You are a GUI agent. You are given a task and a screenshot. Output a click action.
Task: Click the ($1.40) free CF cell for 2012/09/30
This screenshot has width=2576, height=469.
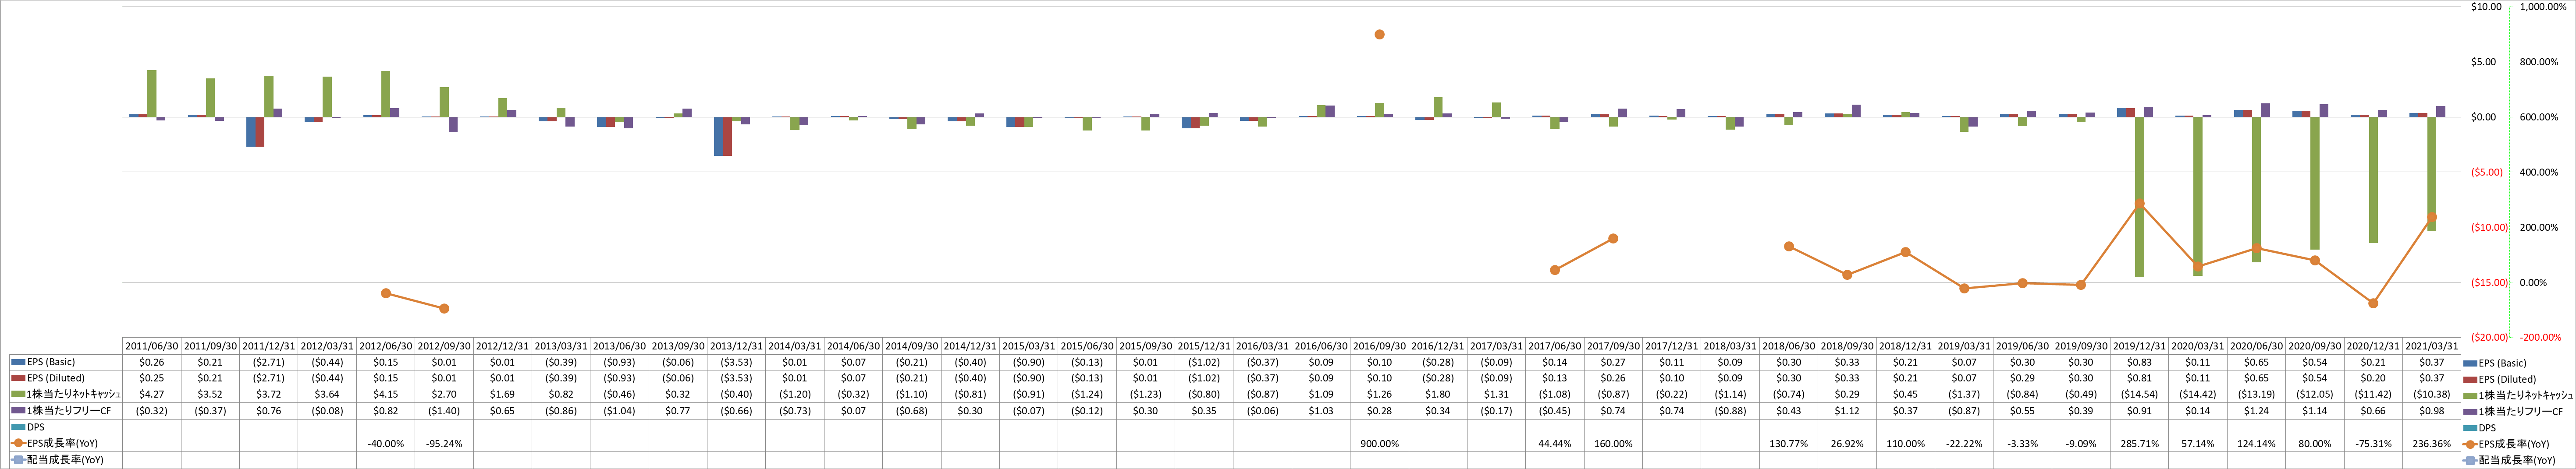(444, 411)
